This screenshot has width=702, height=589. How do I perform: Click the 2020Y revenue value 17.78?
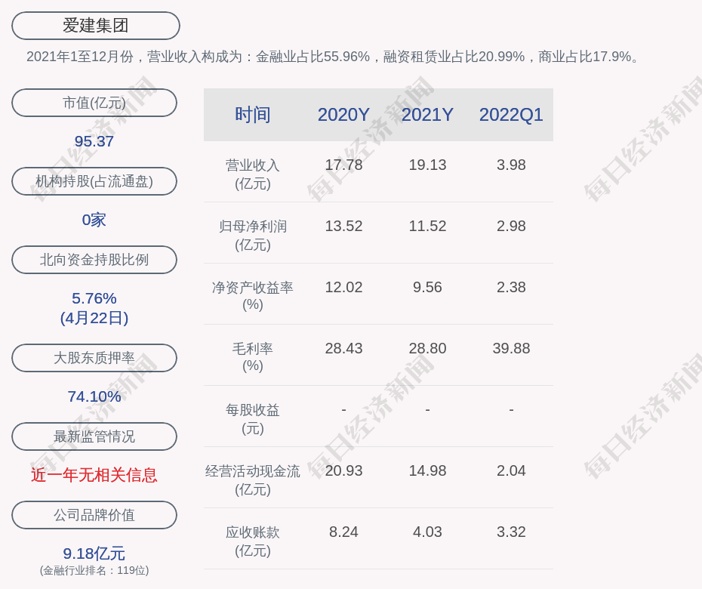(343, 165)
